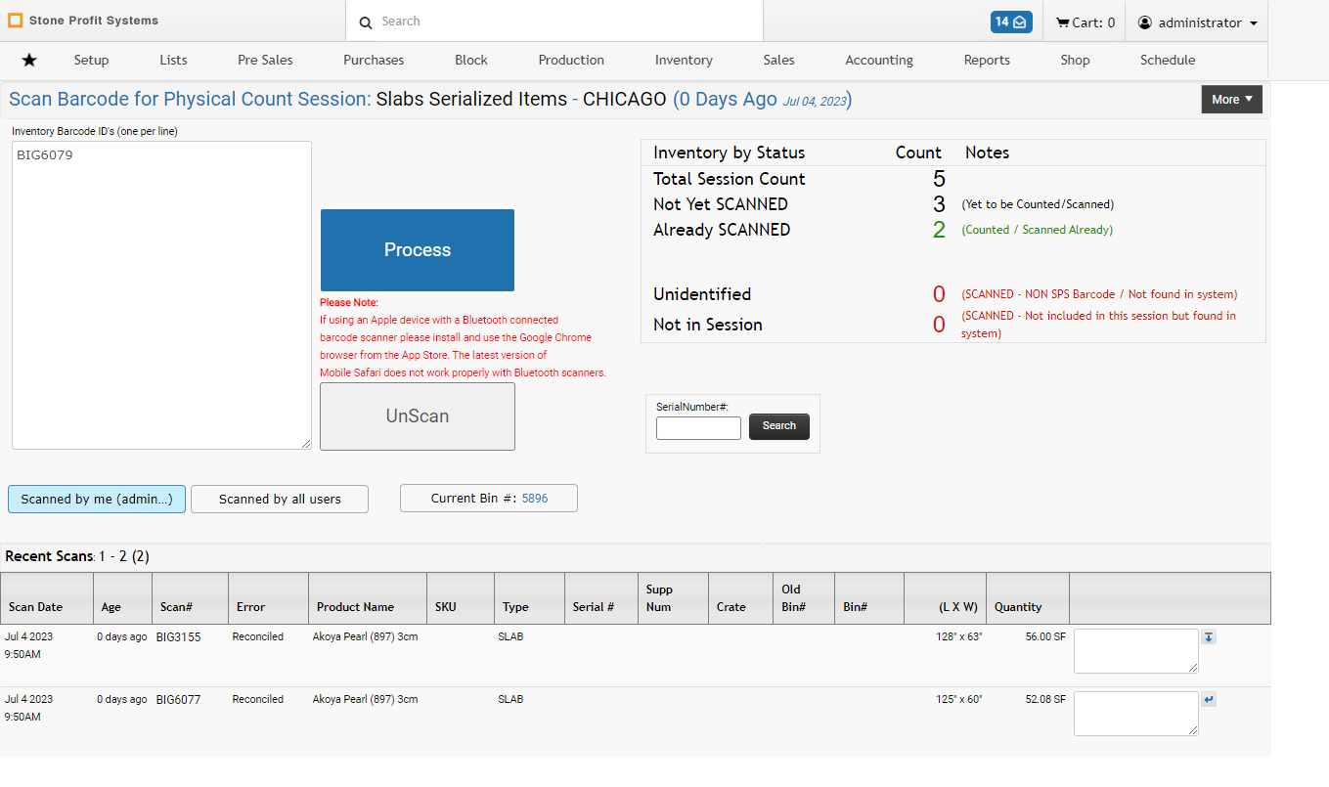
Task: Click the Current Bin #: 5896 button
Action: 489,498
